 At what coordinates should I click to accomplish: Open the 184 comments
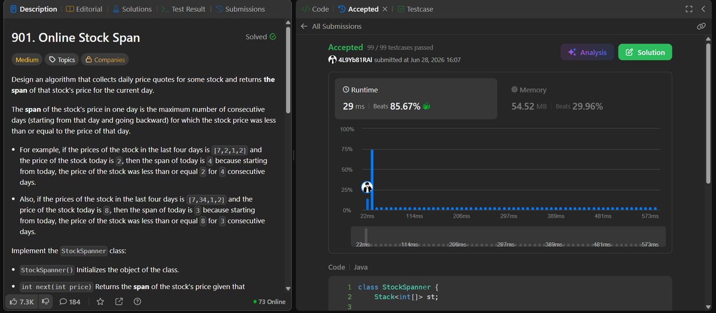(x=70, y=302)
